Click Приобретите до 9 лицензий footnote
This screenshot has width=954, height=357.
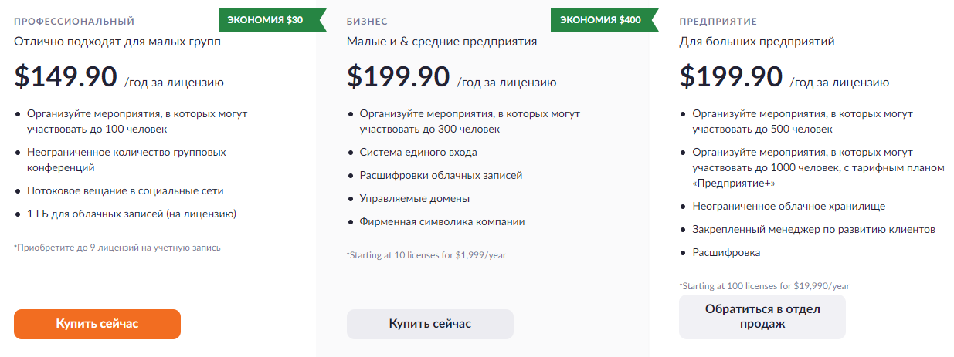(x=117, y=248)
